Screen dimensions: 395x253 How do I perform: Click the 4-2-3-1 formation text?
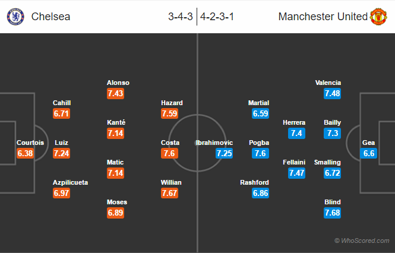point(217,17)
